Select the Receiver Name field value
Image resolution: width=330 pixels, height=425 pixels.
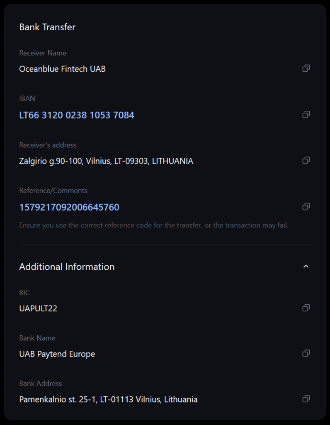coord(62,69)
